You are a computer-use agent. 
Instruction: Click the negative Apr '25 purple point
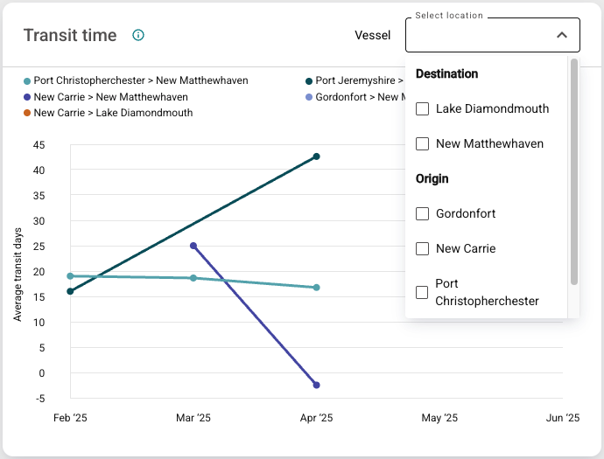point(316,385)
